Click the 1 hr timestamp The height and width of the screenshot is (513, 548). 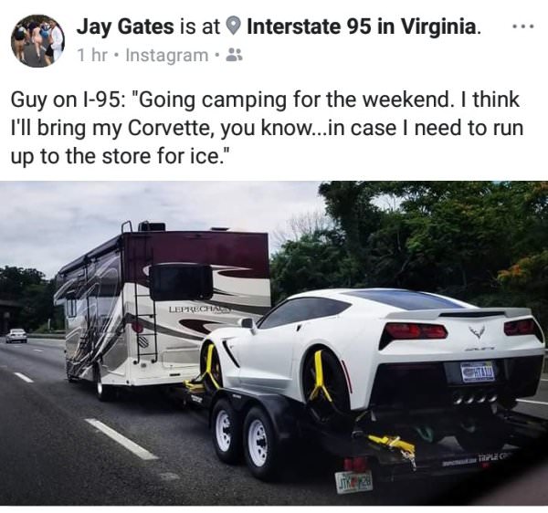(x=92, y=56)
